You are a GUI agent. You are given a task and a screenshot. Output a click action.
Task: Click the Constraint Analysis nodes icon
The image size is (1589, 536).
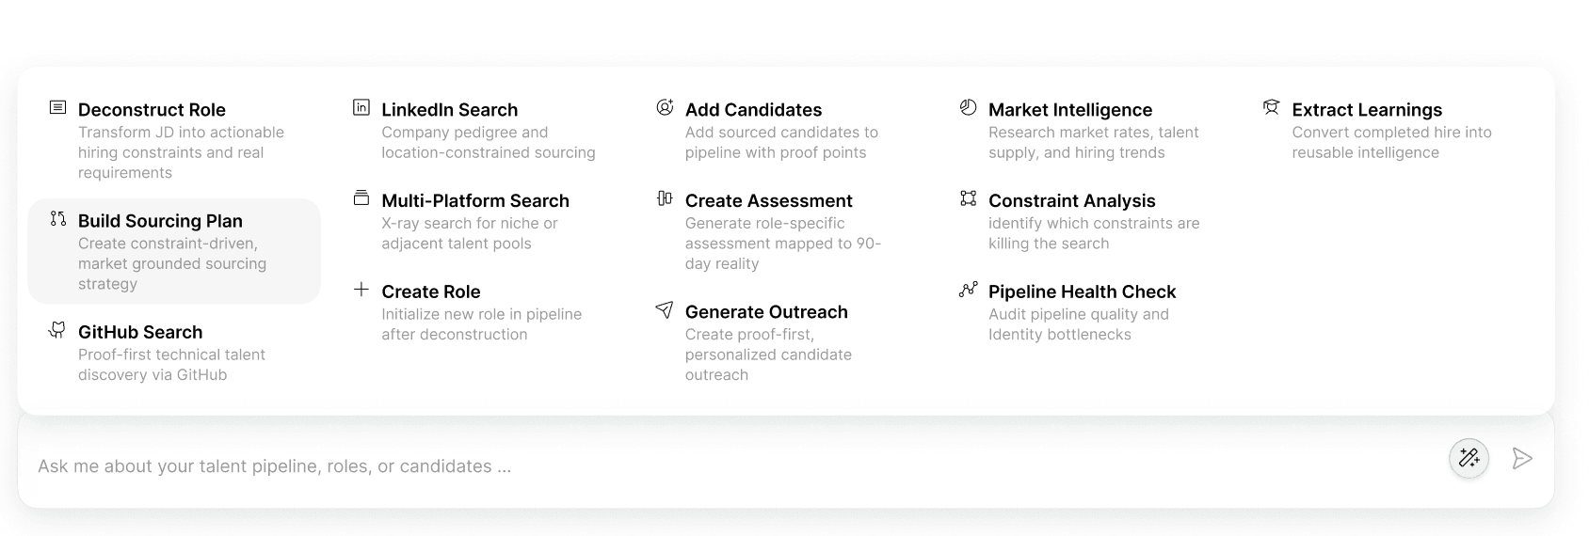pyautogui.click(x=968, y=198)
